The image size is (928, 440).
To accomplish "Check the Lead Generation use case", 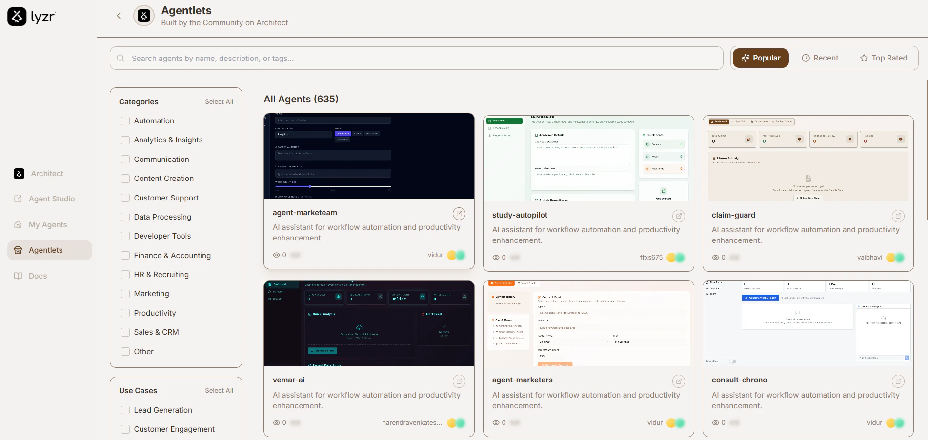I will (x=125, y=410).
